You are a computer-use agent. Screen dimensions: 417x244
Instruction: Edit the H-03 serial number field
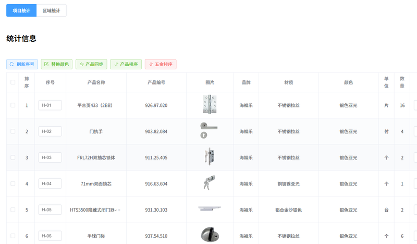click(50, 157)
